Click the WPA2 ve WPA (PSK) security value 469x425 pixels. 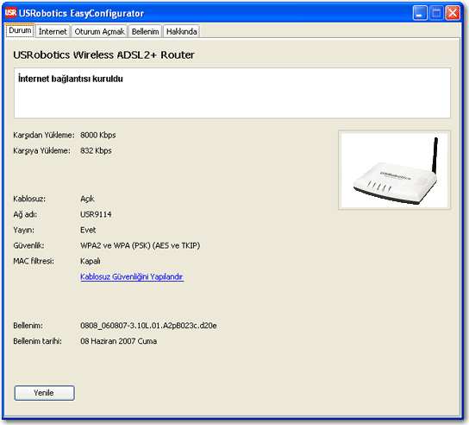pyautogui.click(x=140, y=245)
